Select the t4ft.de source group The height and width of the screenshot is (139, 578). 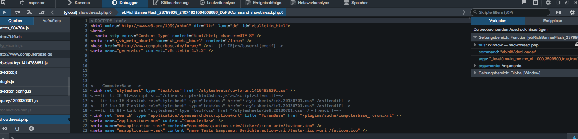pyautogui.click(x=35, y=37)
